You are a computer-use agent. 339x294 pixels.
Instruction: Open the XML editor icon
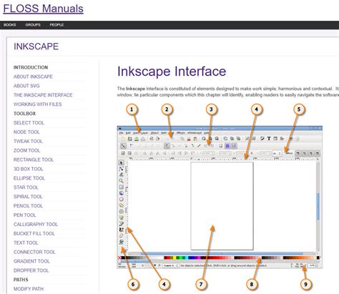(275, 139)
